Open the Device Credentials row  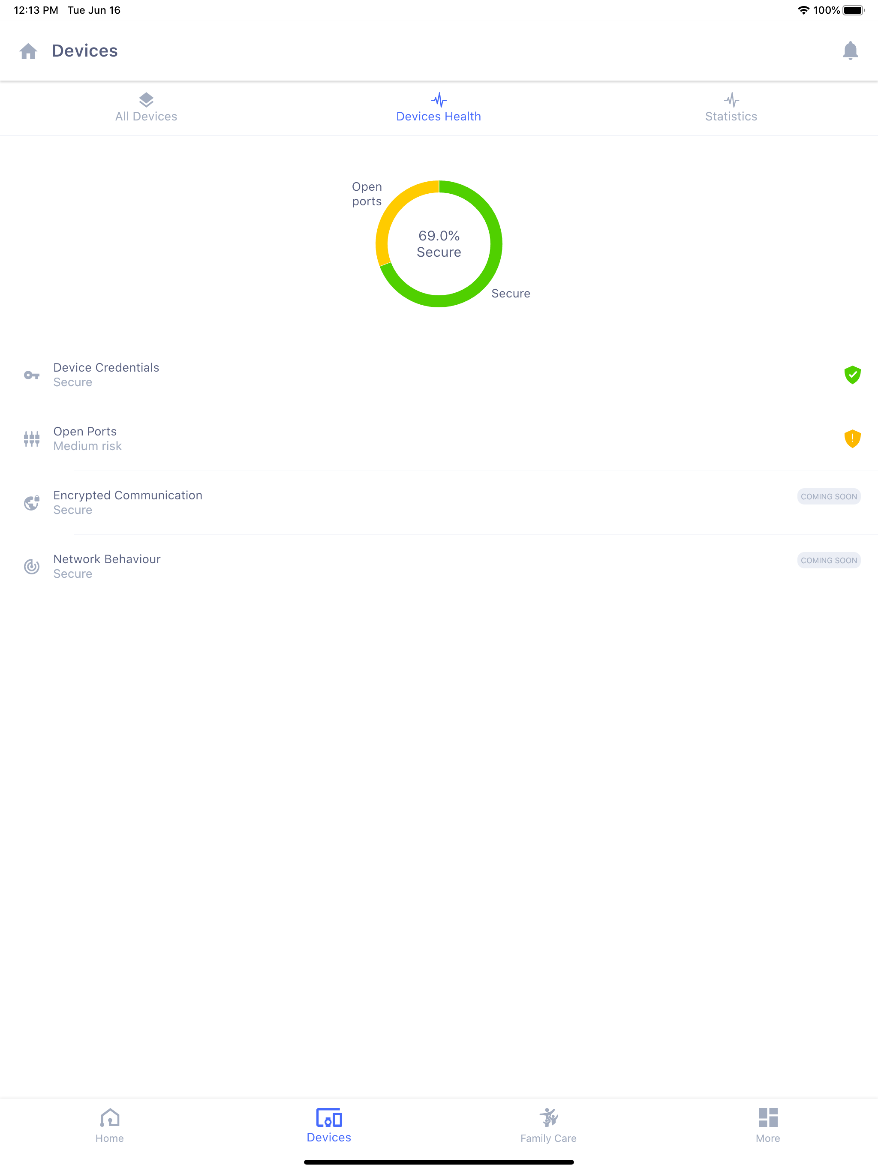[371, 375]
